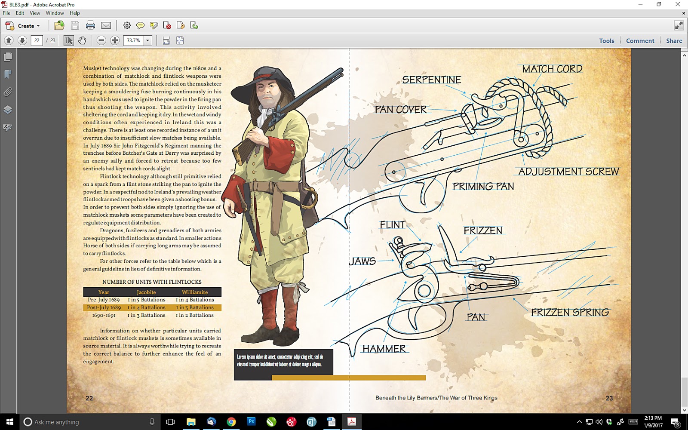Open Task View on the taskbar
688x430 pixels.
click(170, 422)
